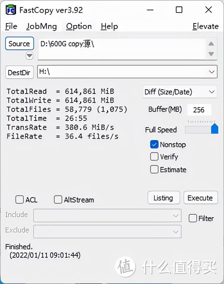Open the JobMng menu

click(x=41, y=27)
